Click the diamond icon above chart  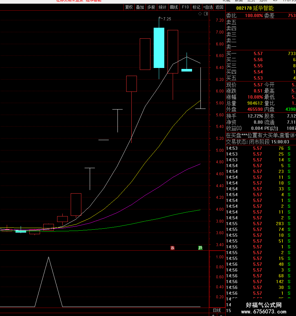[x=200, y=14]
